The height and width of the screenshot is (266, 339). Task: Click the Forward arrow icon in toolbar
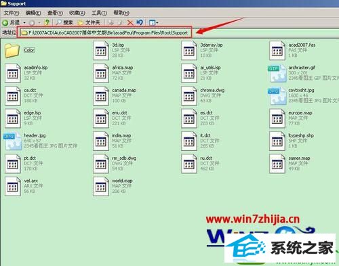(32, 22)
